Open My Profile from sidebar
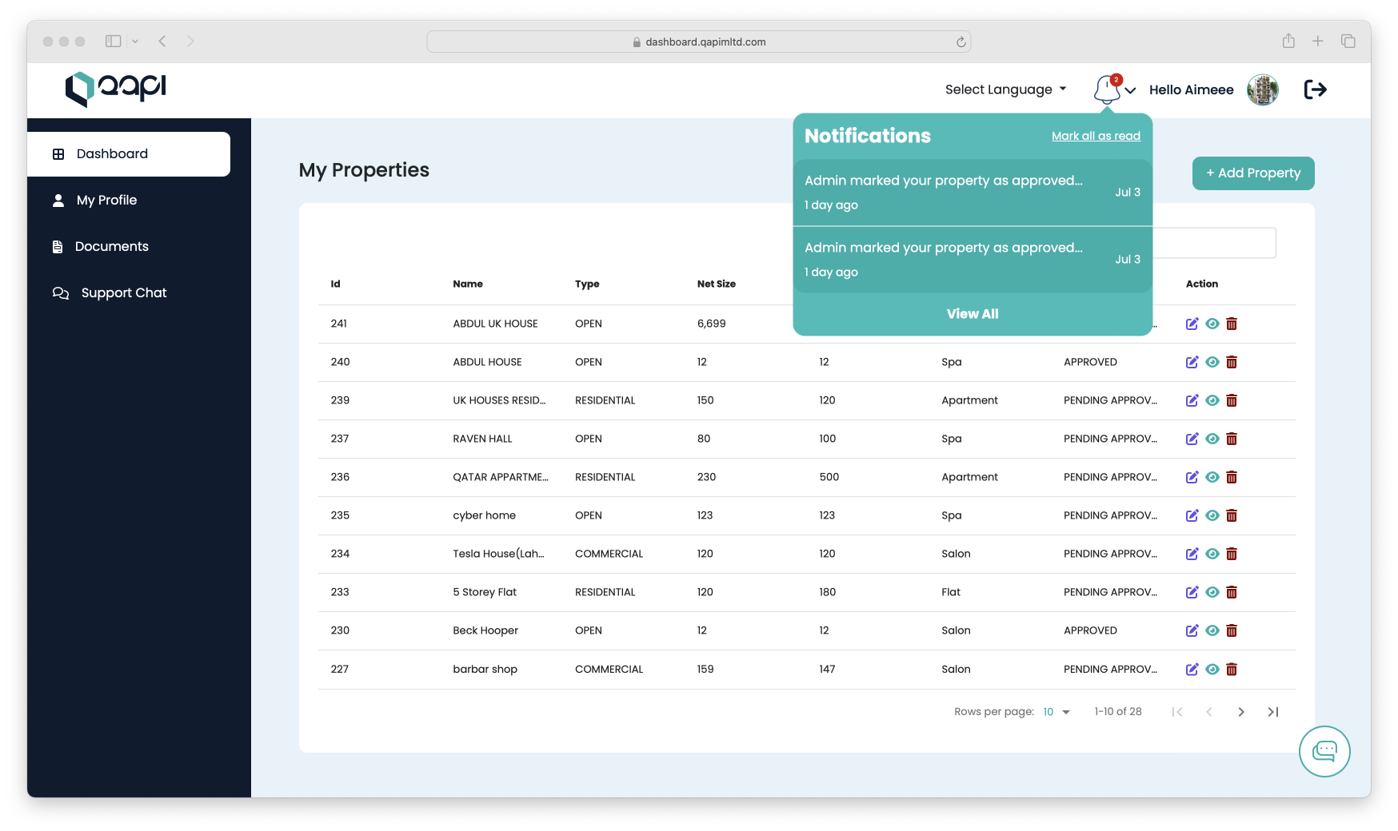This screenshot has height=831, width=1398. (106, 200)
